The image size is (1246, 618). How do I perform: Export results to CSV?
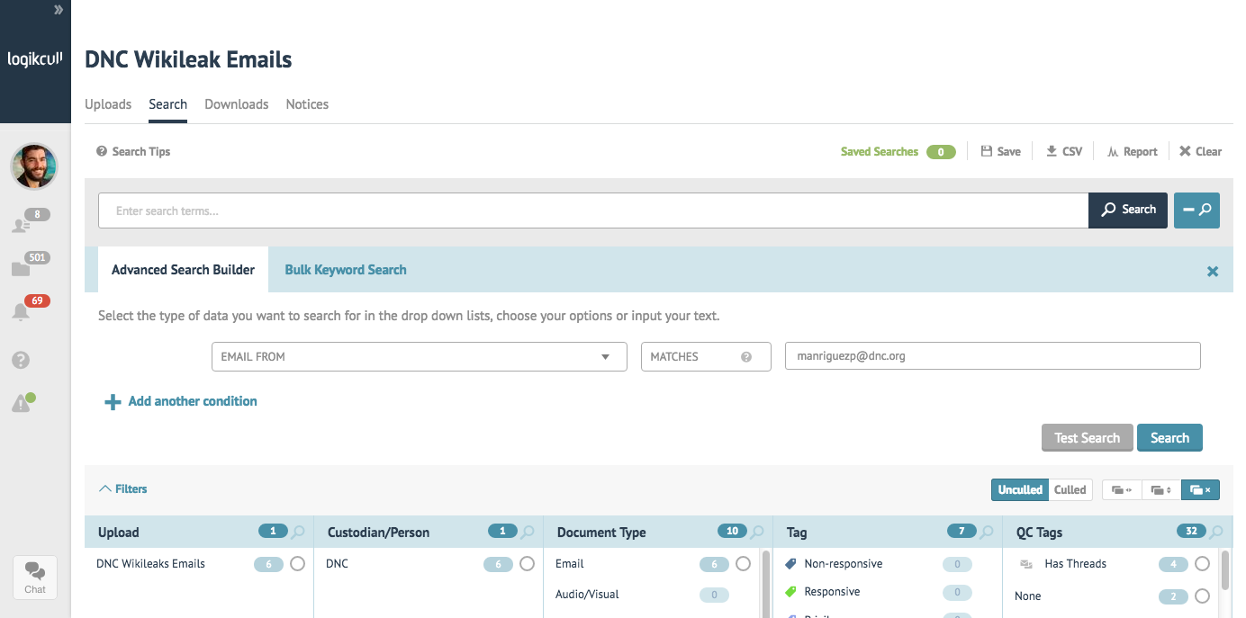pyautogui.click(x=1064, y=152)
